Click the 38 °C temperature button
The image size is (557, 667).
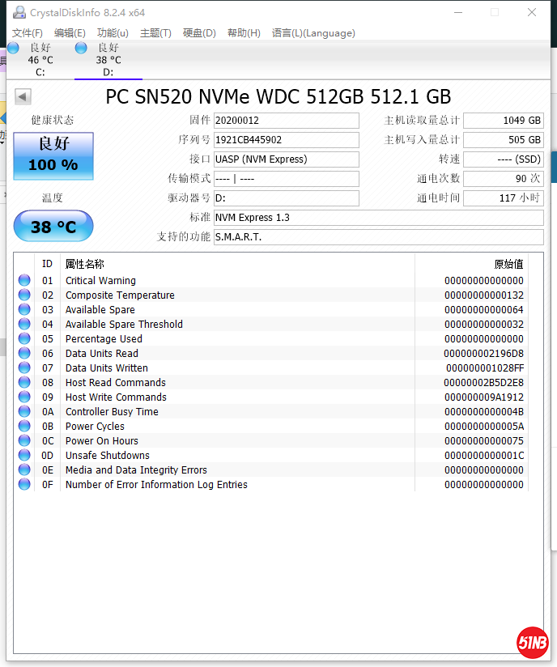pos(53,227)
